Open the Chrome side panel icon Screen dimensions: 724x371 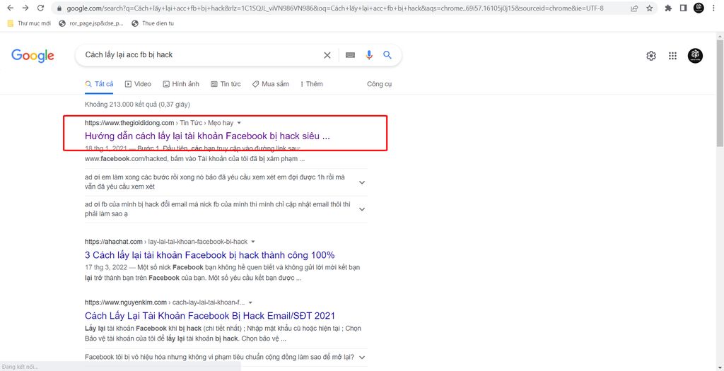tap(684, 8)
